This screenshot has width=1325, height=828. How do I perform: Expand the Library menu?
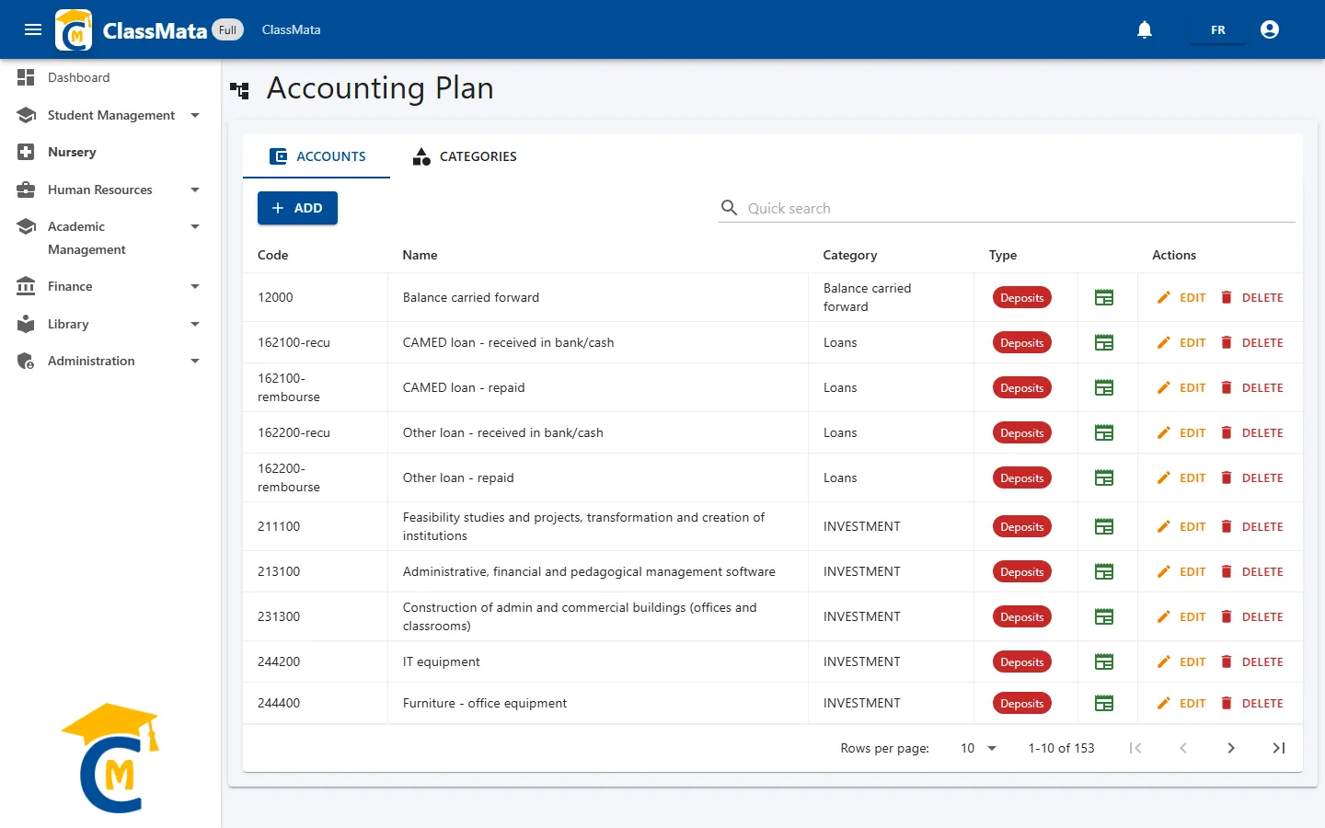tap(110, 324)
